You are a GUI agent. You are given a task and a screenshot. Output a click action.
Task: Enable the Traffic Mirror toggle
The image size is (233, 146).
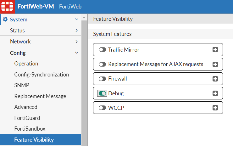(x=102, y=50)
